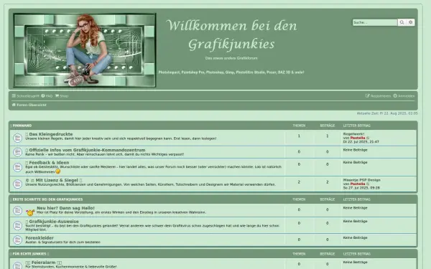Click Keine Beiträge in Forenkleider row
The width and height of the screenshot is (431, 269).
coord(355,237)
